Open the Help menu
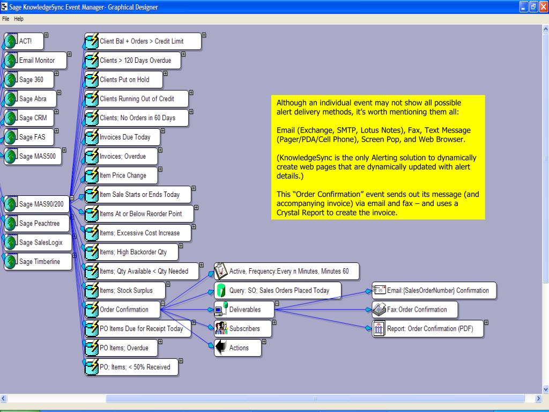The width and height of the screenshot is (549, 412). pos(19,19)
